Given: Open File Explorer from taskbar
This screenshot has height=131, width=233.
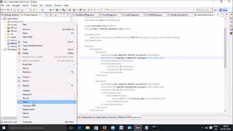Looking at the screenshot, I should 88,128.
